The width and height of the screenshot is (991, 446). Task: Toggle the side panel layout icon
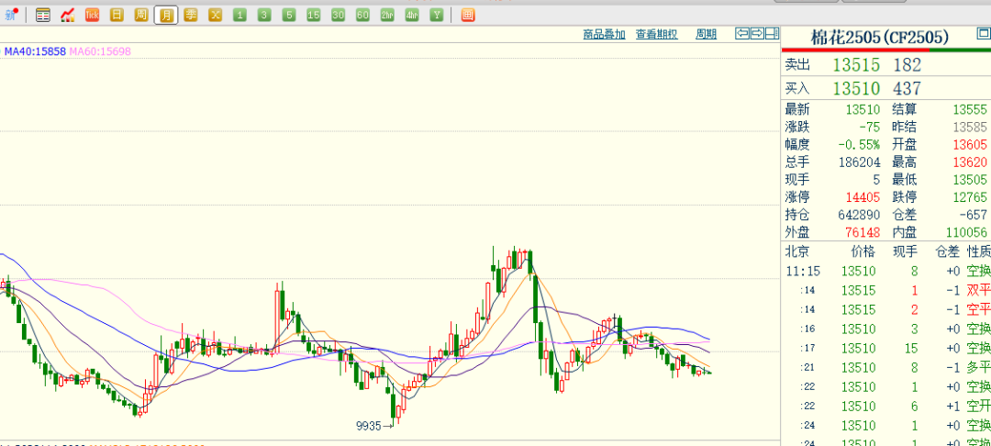pos(773,34)
